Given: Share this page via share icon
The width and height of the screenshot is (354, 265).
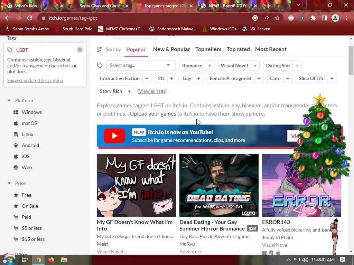Looking at the screenshot, I should 266,18.
